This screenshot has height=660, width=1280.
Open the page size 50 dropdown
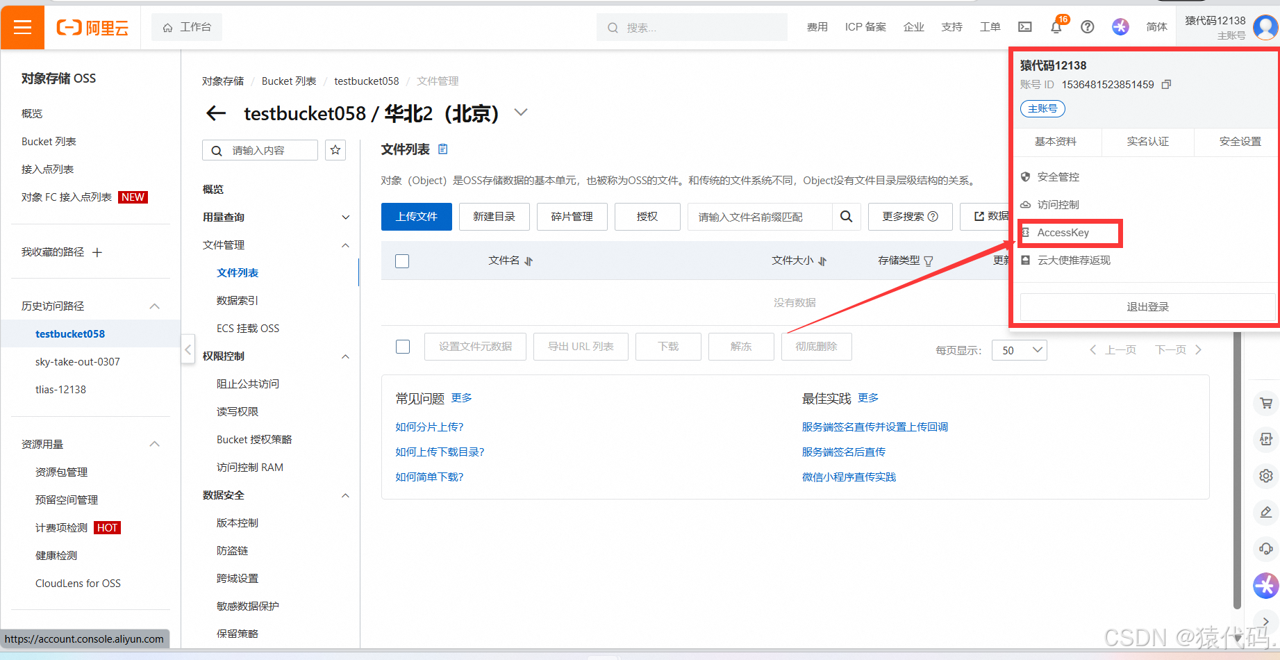click(x=1020, y=350)
